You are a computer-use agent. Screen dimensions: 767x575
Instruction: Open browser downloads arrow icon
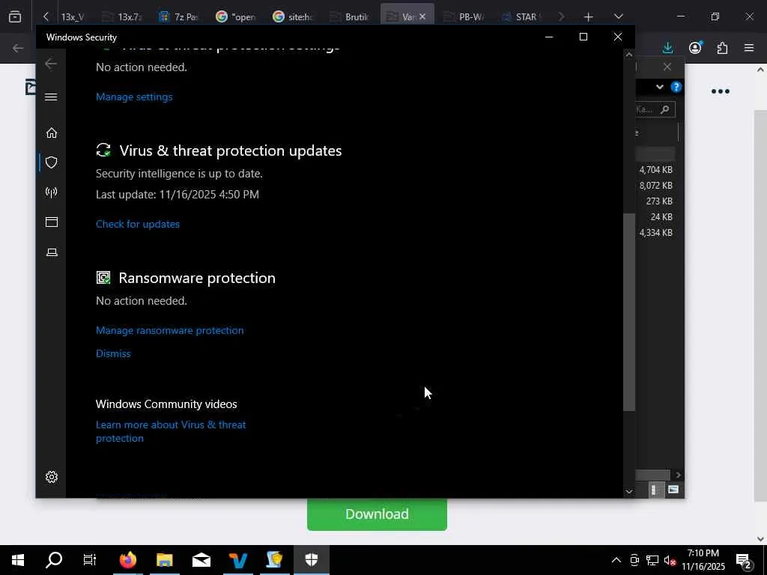pyautogui.click(x=667, y=48)
